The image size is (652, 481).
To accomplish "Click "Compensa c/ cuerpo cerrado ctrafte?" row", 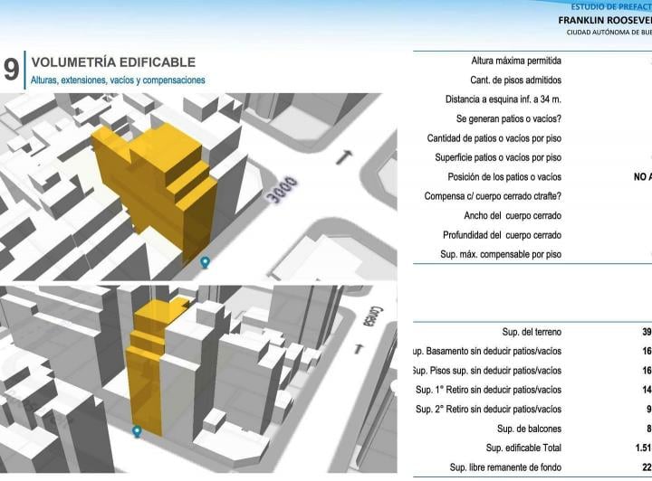I will pyautogui.click(x=493, y=196).
